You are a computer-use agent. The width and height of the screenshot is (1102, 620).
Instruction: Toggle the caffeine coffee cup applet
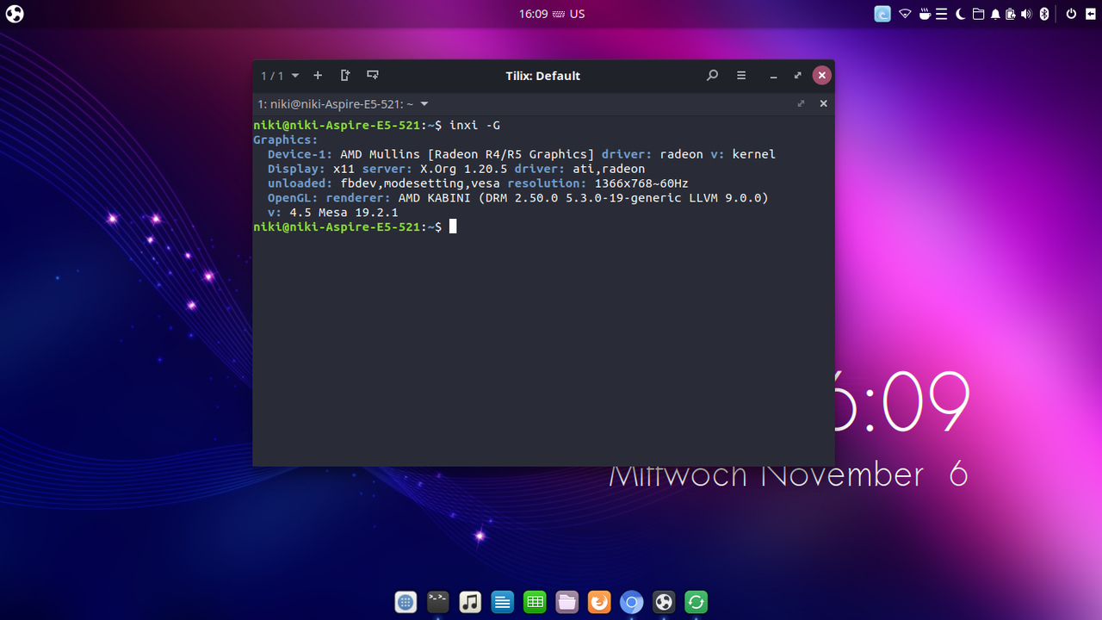(x=925, y=14)
